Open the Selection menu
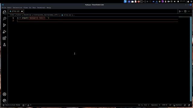 point(17,7)
